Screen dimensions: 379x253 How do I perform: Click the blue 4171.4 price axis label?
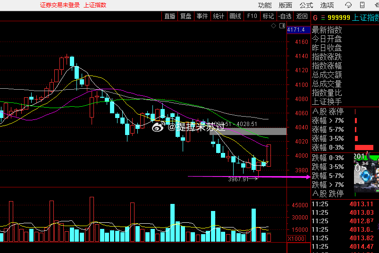298,30
